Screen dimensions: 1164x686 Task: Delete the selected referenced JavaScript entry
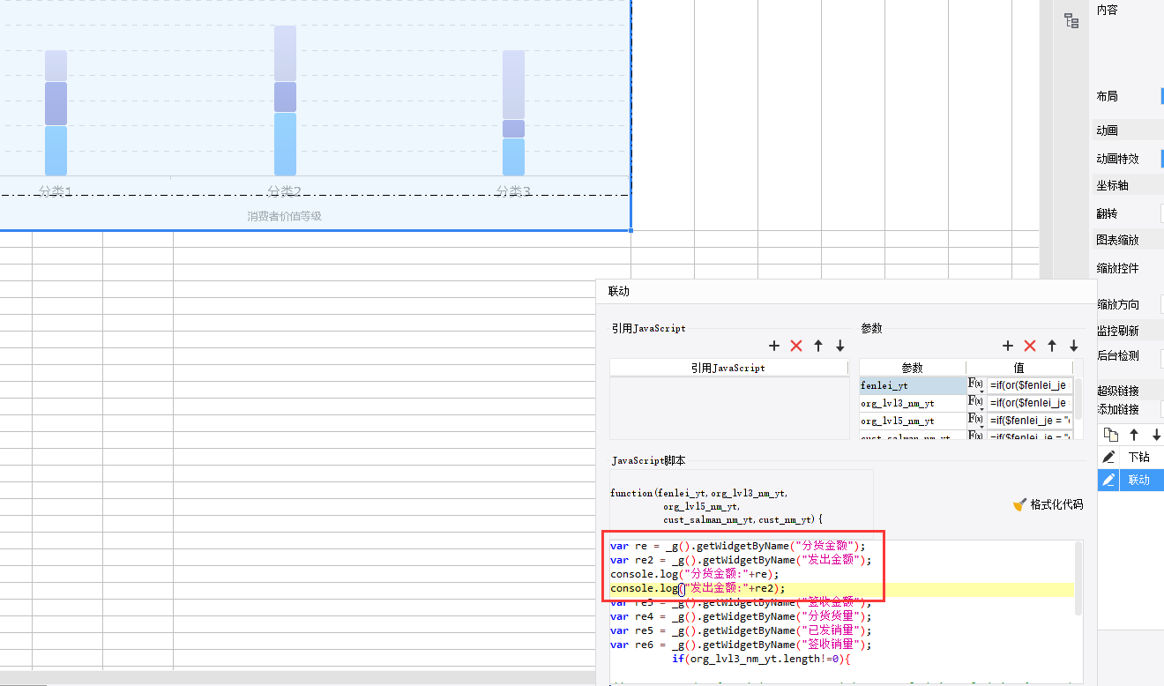click(796, 347)
